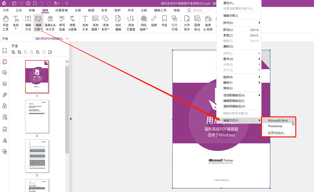Click the page thumbnails scroll up arrow
Viewport: 314px width, 192px height.
[x=67, y=62]
